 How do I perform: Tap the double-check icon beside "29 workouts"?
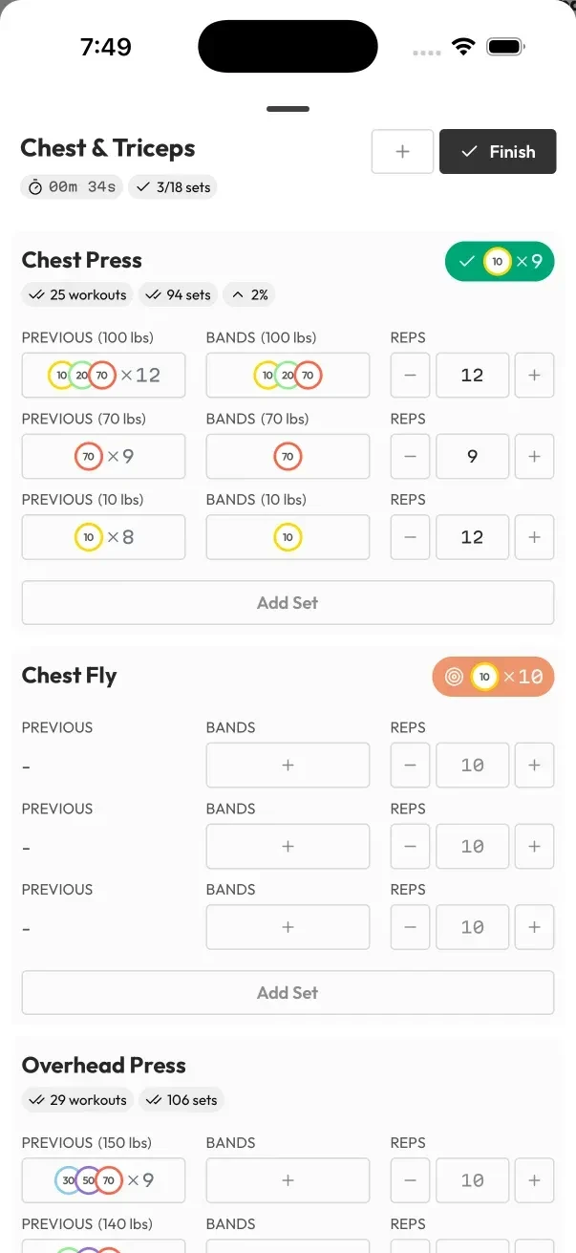[x=38, y=1100]
